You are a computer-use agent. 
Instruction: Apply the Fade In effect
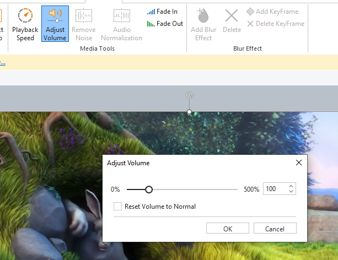(x=162, y=12)
